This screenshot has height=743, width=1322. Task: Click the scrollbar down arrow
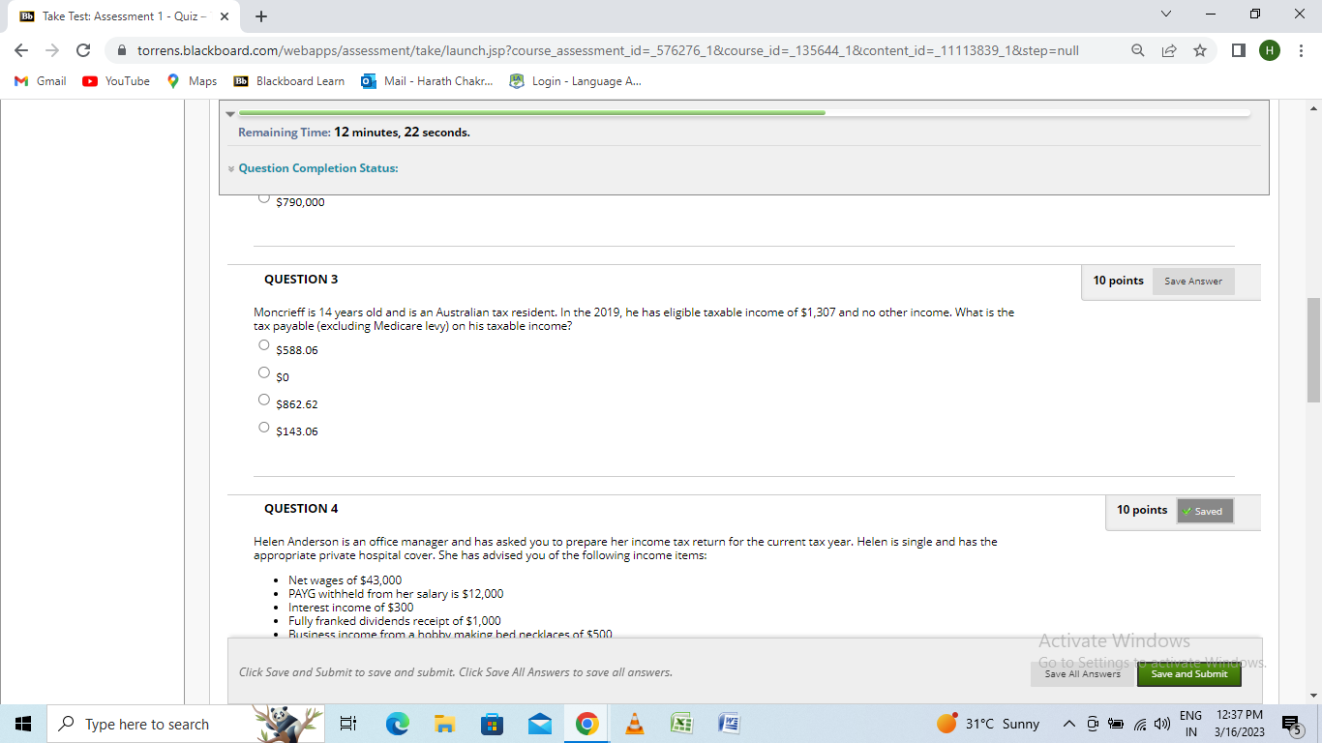(x=1313, y=696)
